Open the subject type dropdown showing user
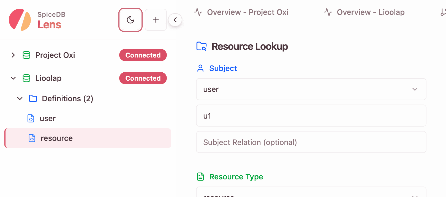The image size is (446, 197). click(x=311, y=89)
